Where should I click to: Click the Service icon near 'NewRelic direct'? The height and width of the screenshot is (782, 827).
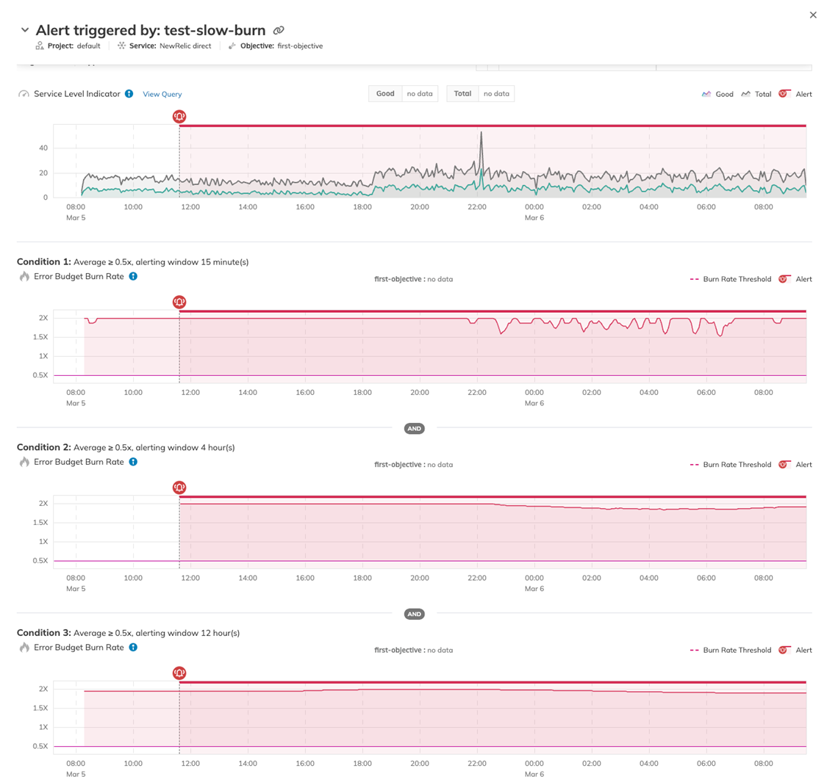(x=121, y=46)
